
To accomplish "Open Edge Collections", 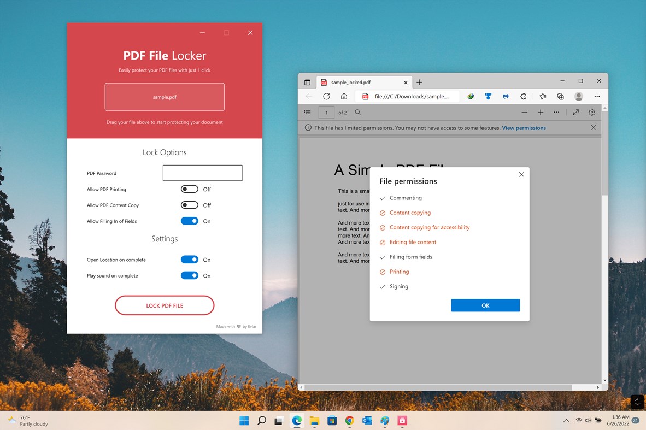I will (560, 96).
